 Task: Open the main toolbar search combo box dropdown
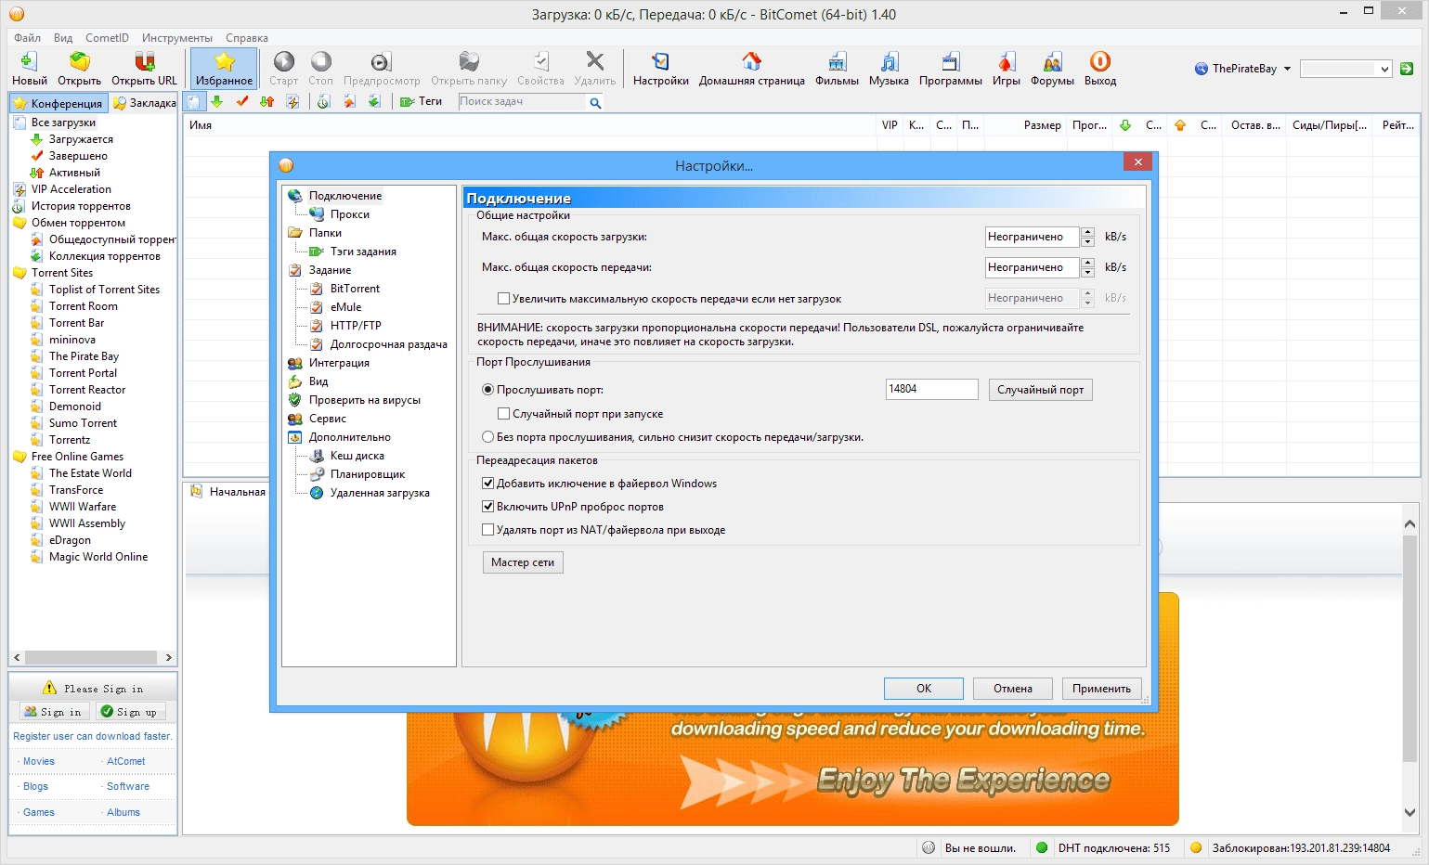click(1384, 69)
